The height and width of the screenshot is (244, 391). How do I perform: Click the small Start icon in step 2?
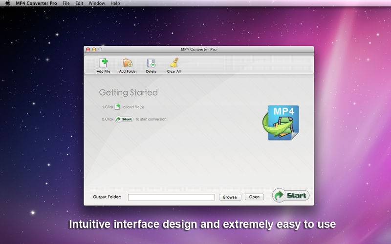pyautogui.click(x=125, y=119)
